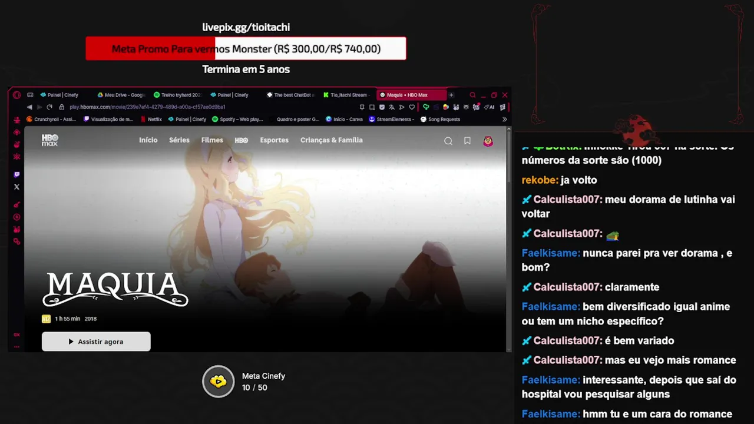The height and width of the screenshot is (424, 754).
Task: Click rekobe username in chat
Action: (x=540, y=180)
